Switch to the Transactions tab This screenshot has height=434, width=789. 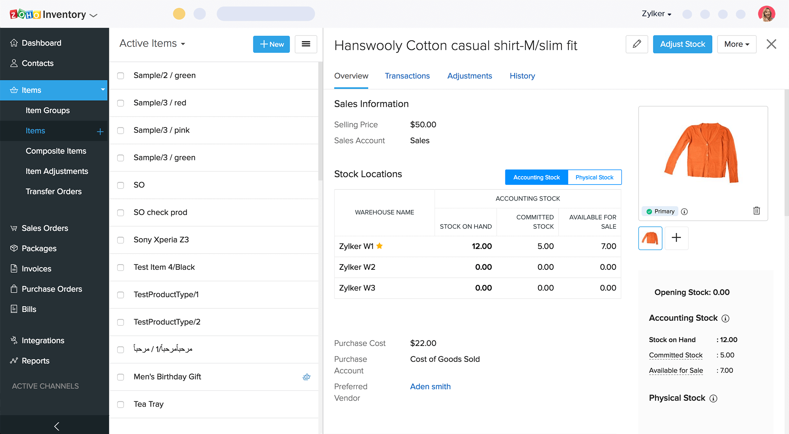pos(407,76)
